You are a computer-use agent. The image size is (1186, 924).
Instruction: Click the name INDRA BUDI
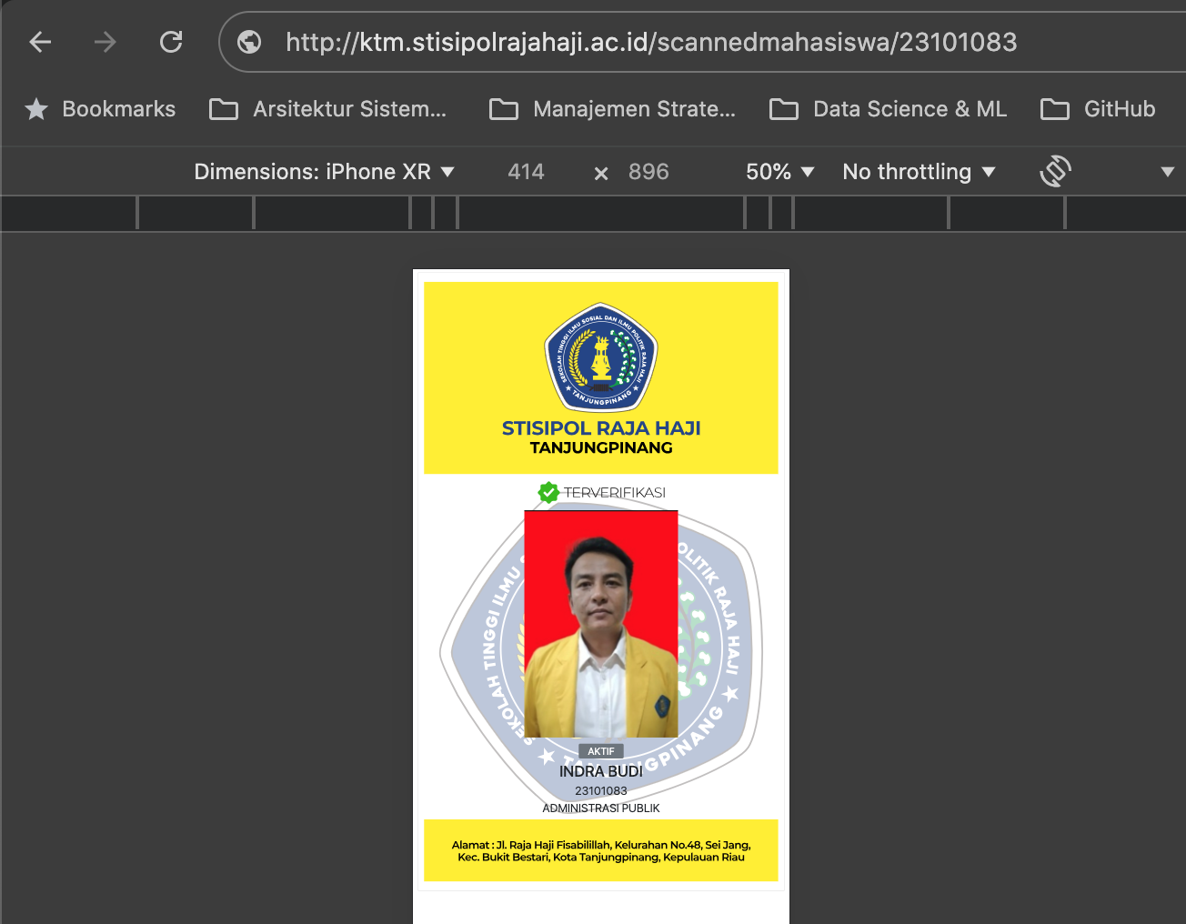coord(601,771)
